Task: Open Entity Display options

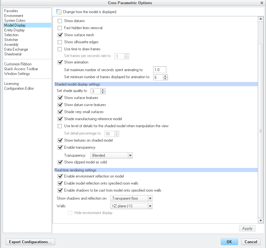Action: coord(14,30)
